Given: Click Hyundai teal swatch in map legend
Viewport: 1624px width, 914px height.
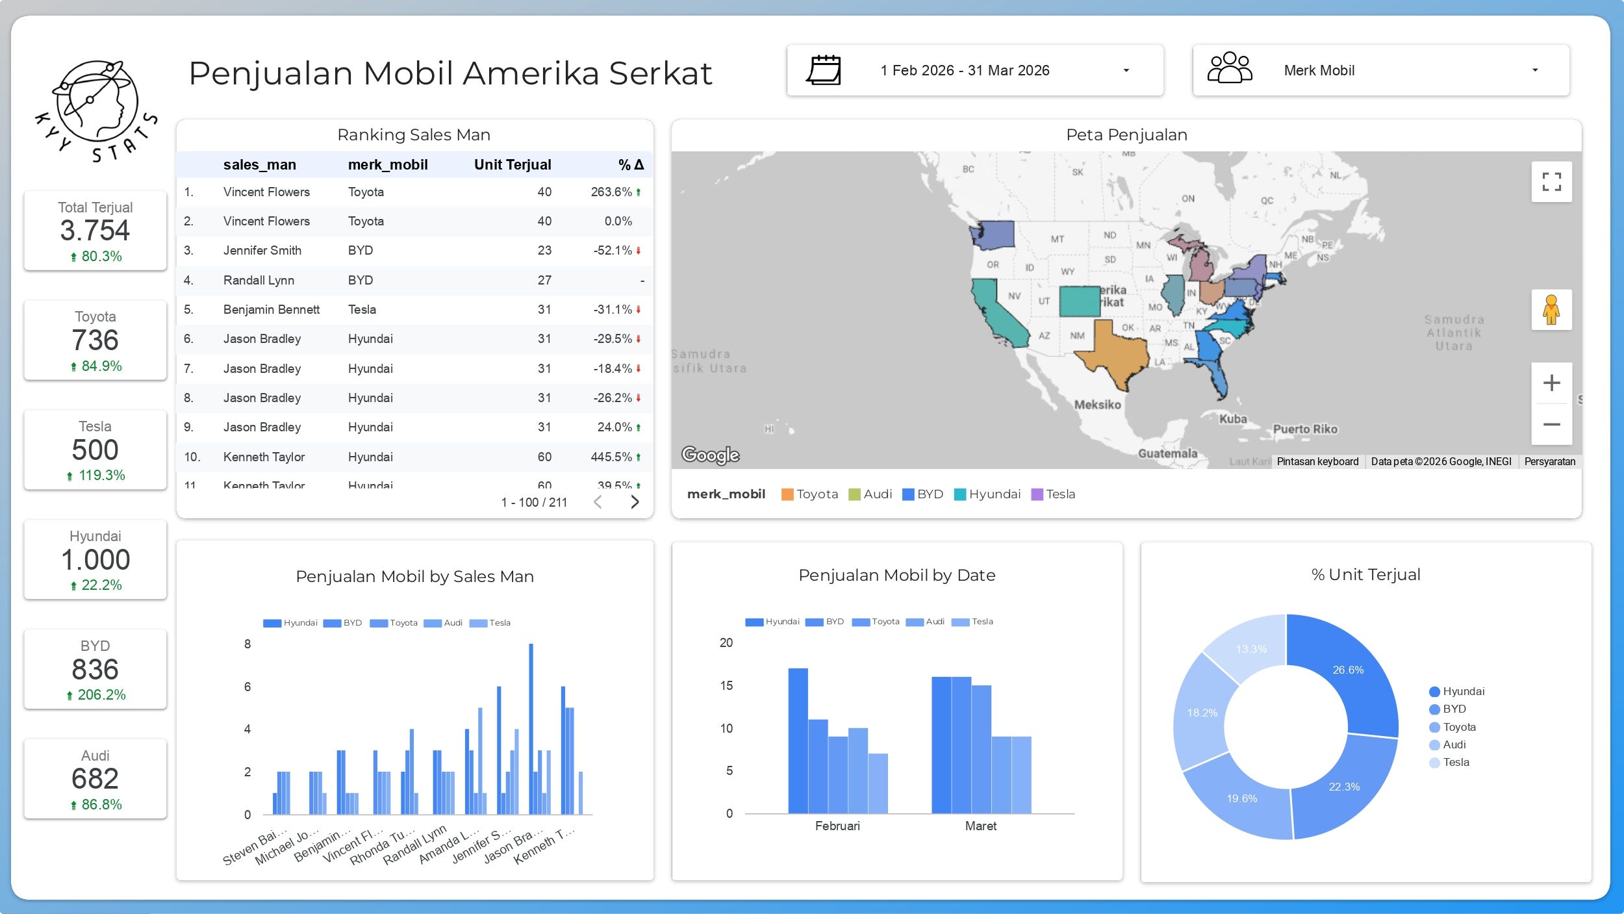Looking at the screenshot, I should 959,494.
